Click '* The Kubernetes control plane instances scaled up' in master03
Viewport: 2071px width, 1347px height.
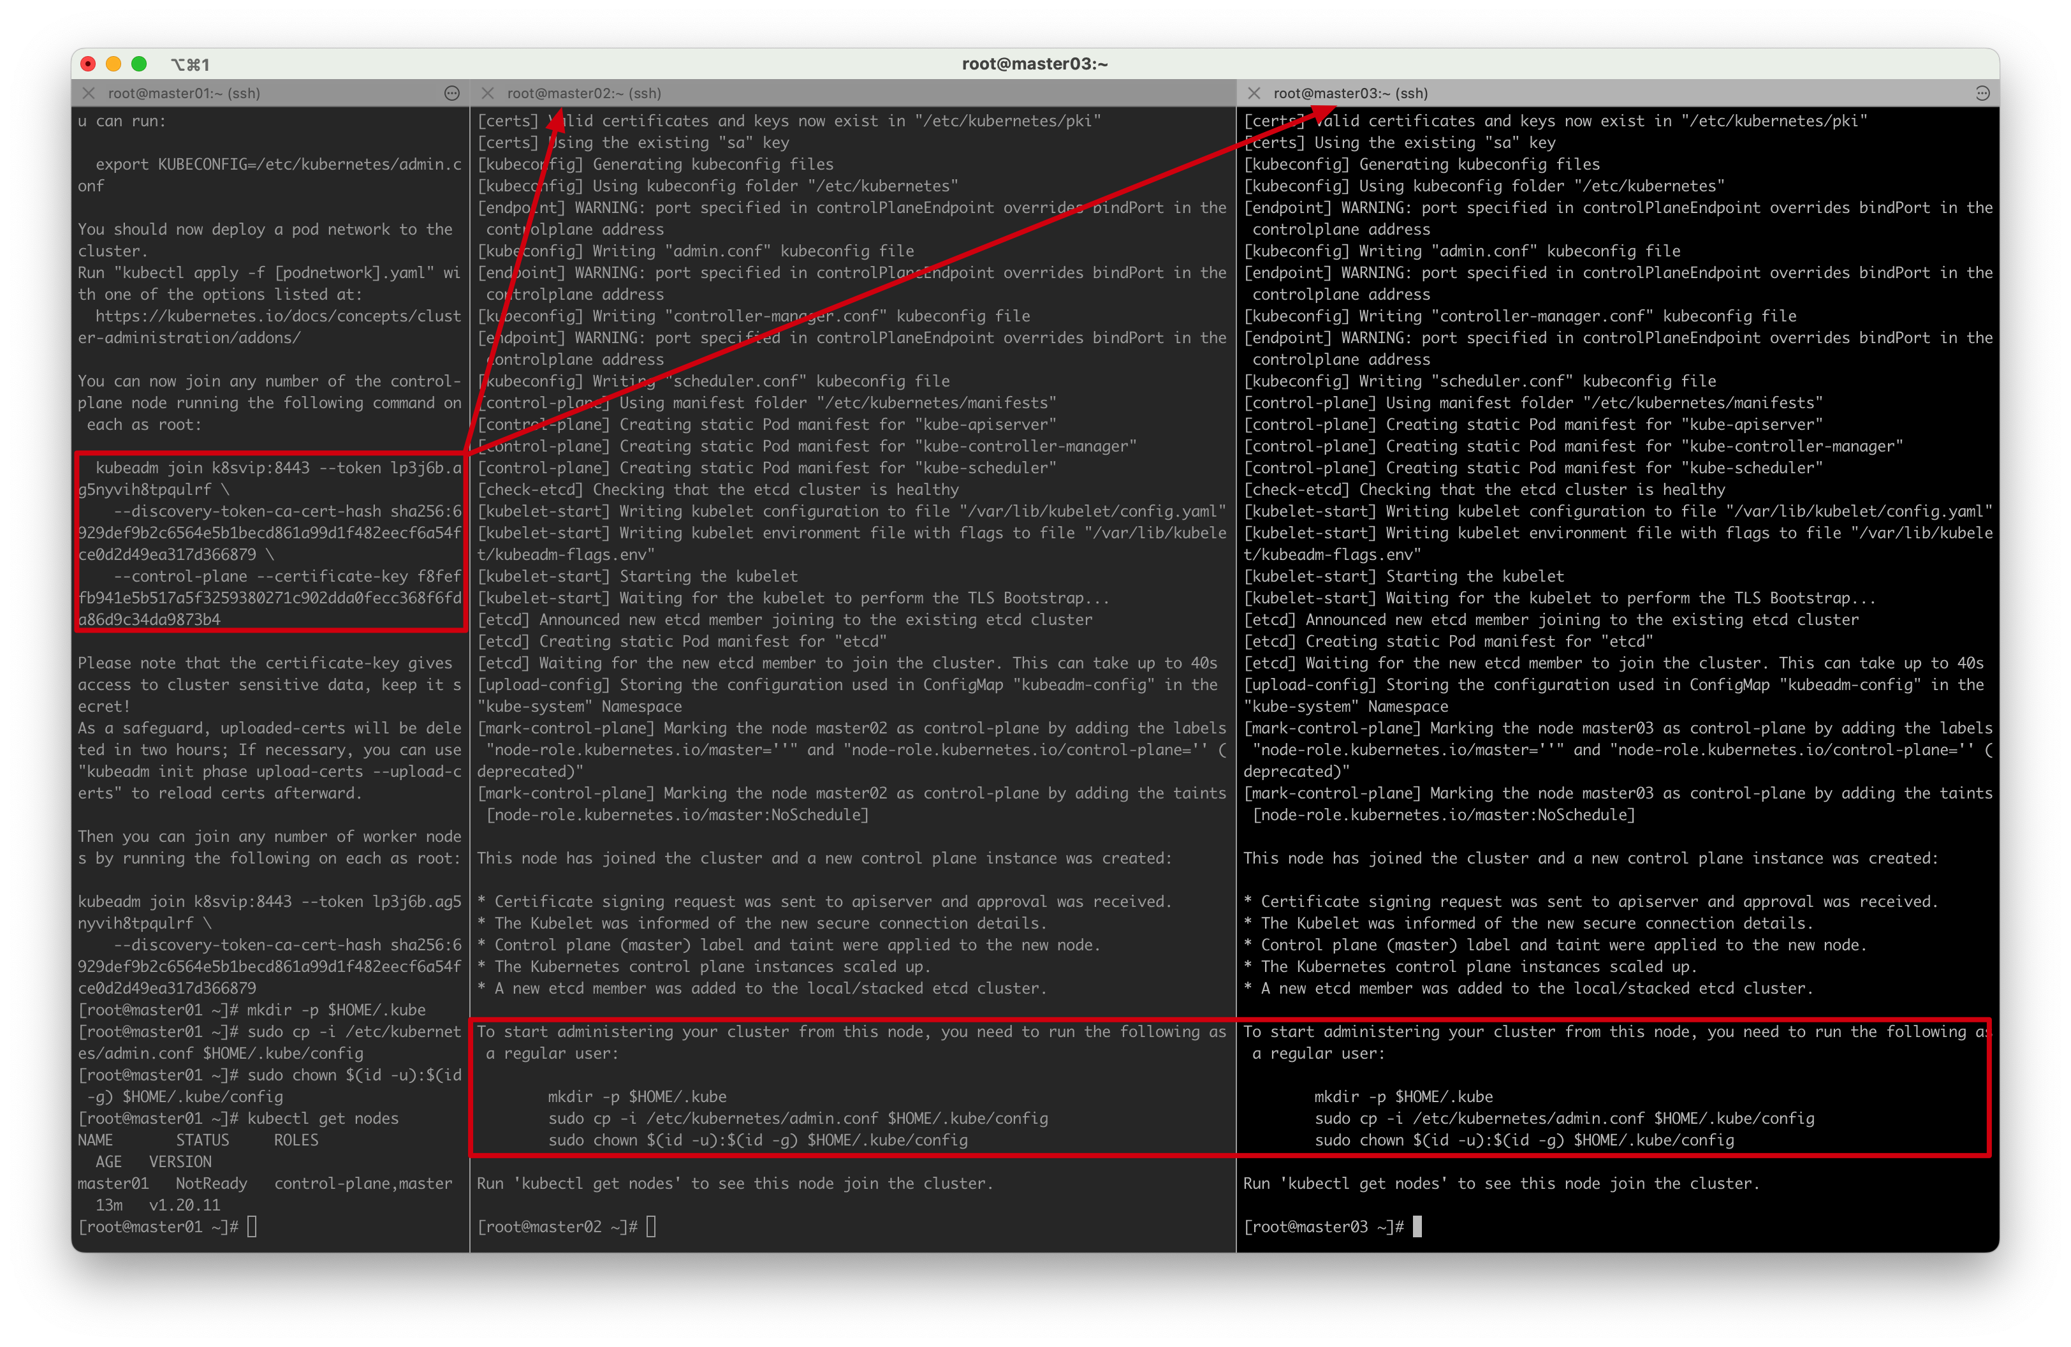[x=1470, y=967]
